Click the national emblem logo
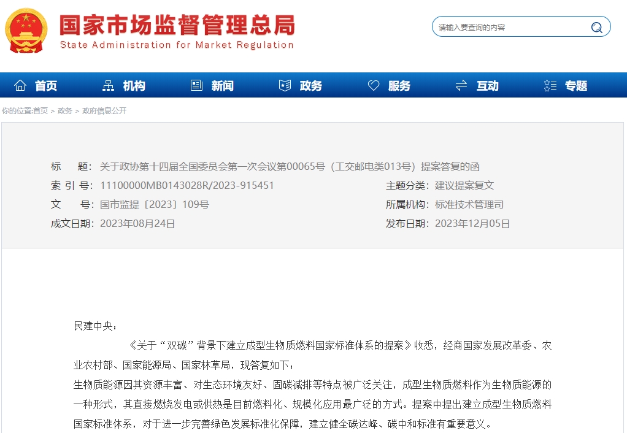 click(x=26, y=31)
